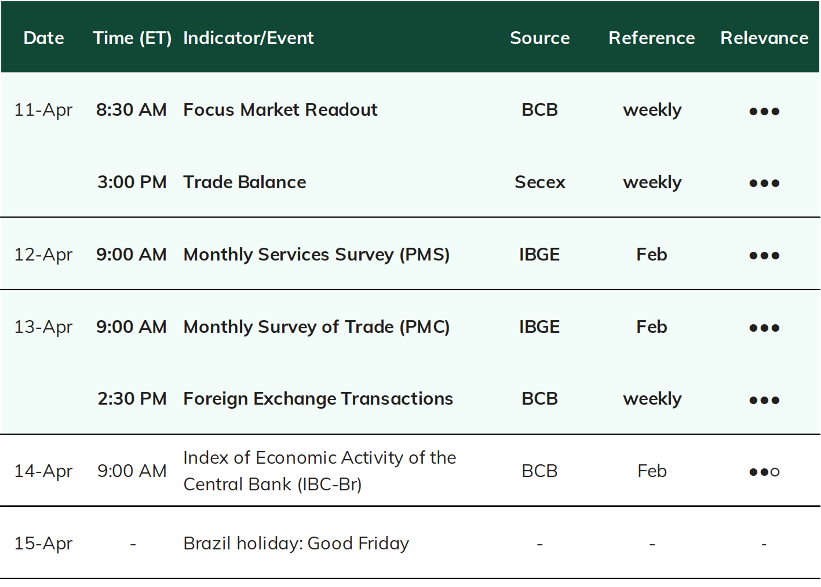Select the Focus Market Readout event
Screen dimensions: 821x587
pyautogui.click(x=280, y=110)
